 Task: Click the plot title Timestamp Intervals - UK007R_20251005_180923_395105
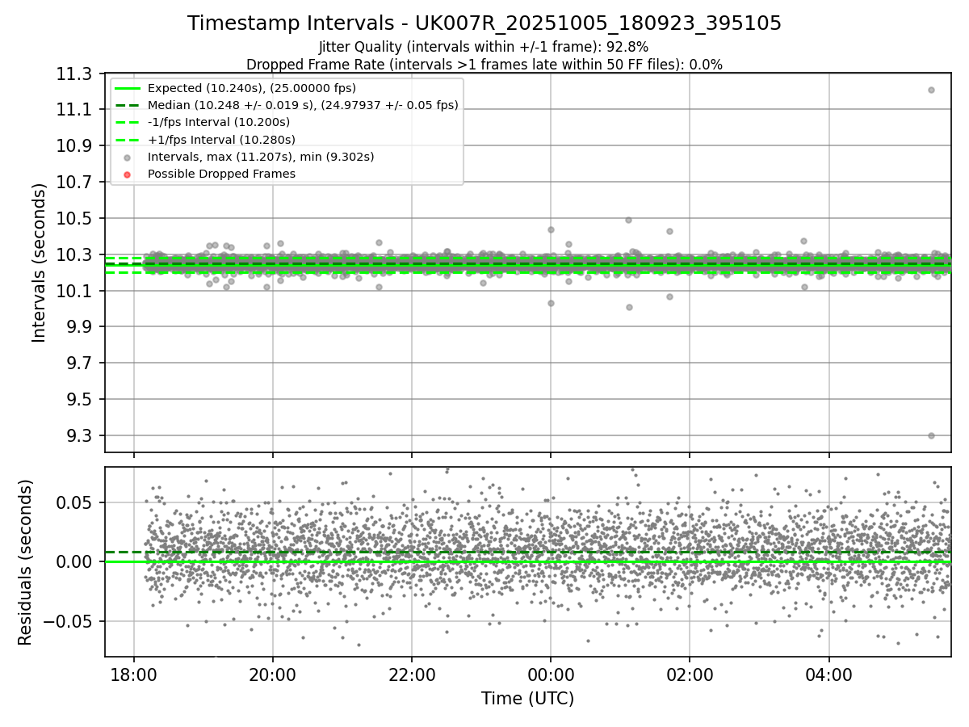tap(484, 23)
